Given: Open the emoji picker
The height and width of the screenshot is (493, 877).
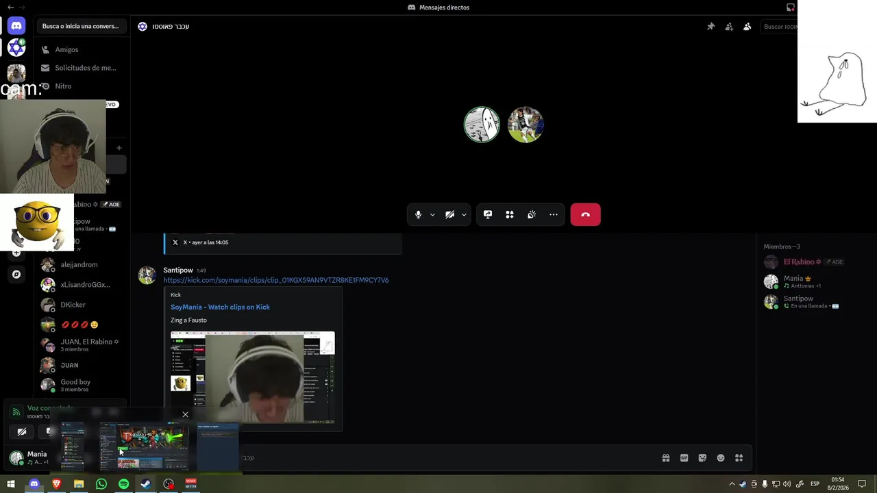Looking at the screenshot, I should click(721, 458).
